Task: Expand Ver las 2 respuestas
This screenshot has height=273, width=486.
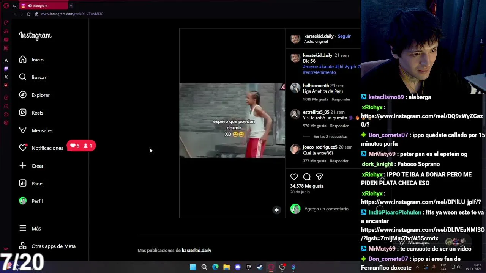Action: pos(330,136)
